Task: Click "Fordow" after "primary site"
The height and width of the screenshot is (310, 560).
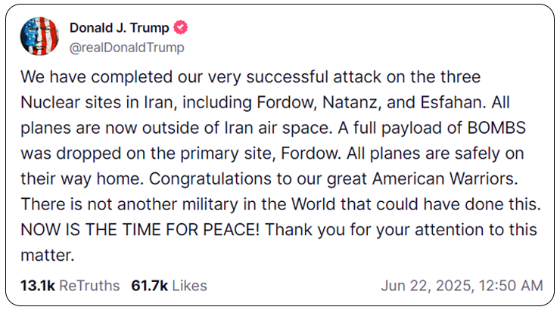Action: click(x=311, y=153)
